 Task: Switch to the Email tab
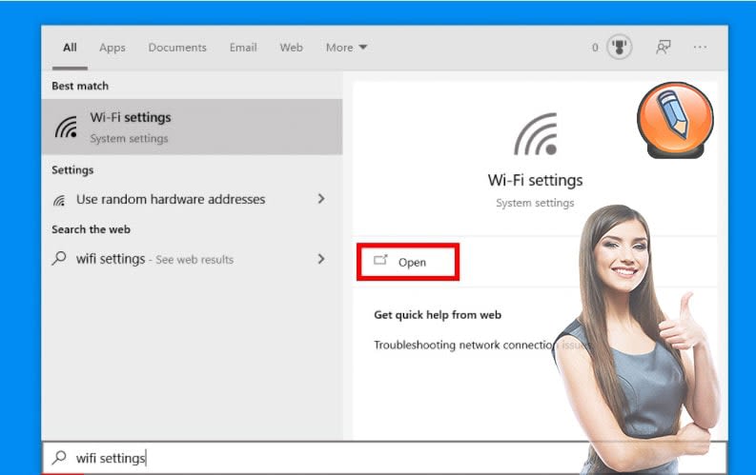pos(243,48)
